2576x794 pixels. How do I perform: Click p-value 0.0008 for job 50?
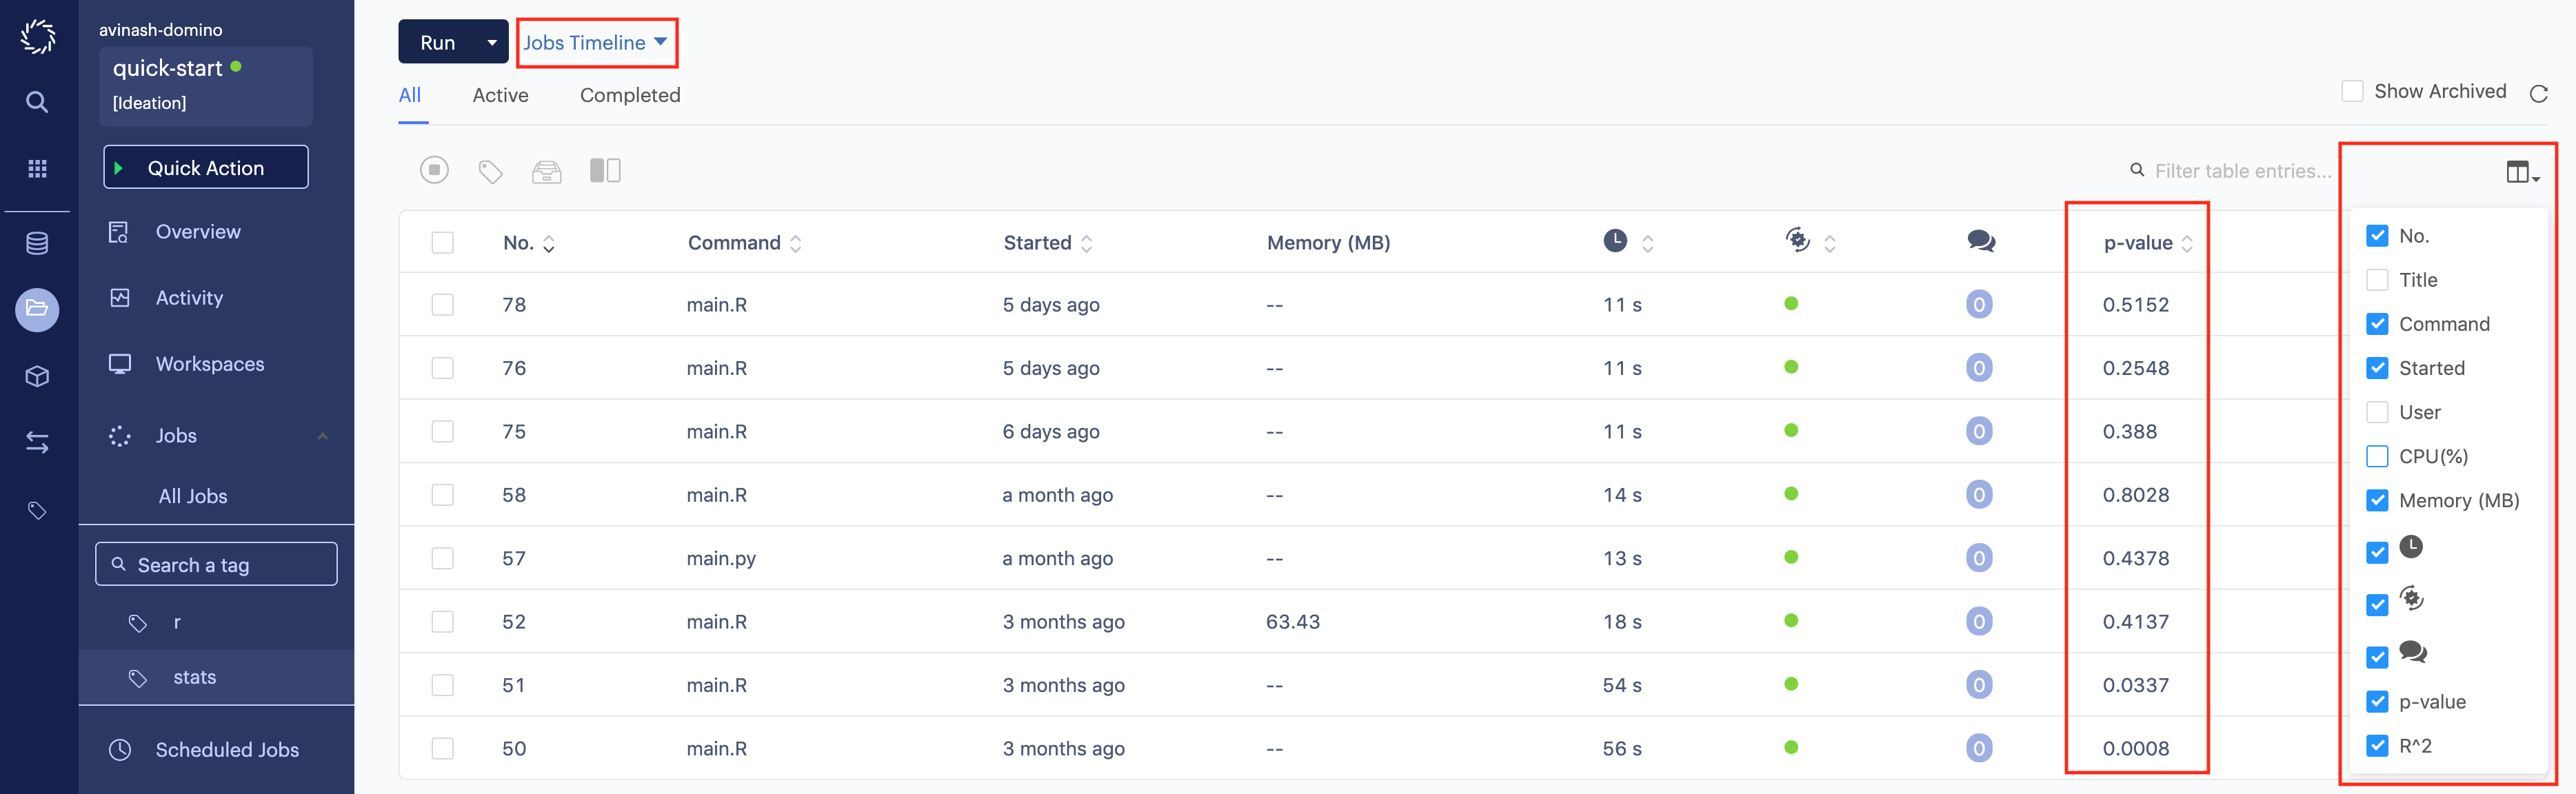coord(2136,748)
